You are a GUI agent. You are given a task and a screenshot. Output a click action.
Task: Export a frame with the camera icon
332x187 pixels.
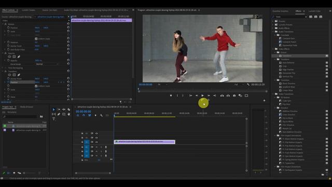pos(234,96)
